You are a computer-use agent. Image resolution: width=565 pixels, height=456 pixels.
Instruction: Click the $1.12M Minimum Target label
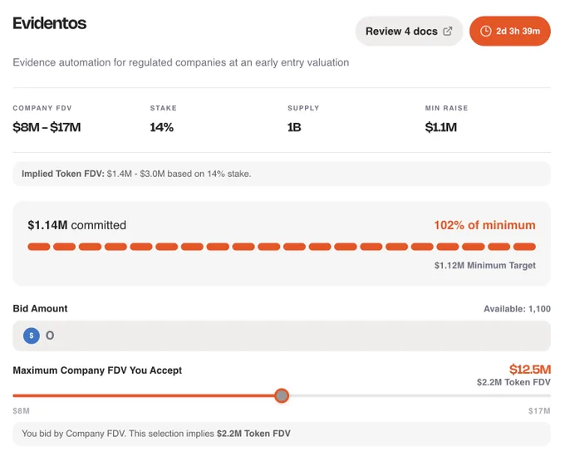tap(485, 266)
